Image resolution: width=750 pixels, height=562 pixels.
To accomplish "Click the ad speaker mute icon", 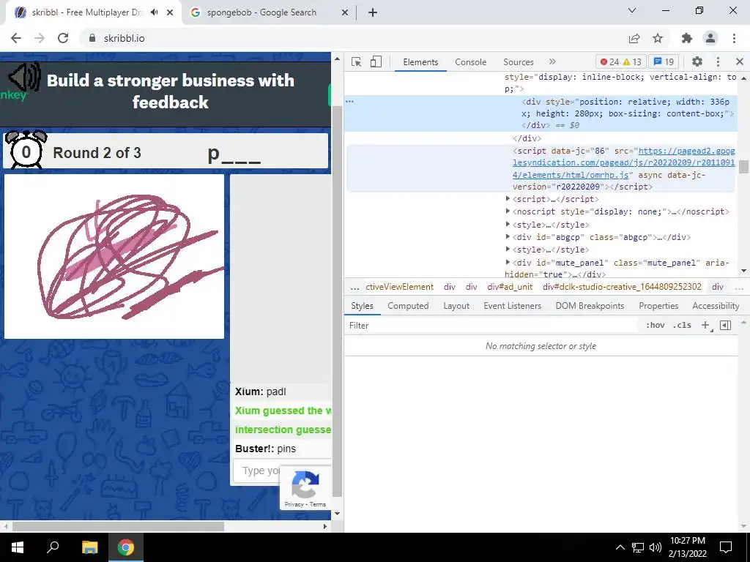I will [x=24, y=78].
